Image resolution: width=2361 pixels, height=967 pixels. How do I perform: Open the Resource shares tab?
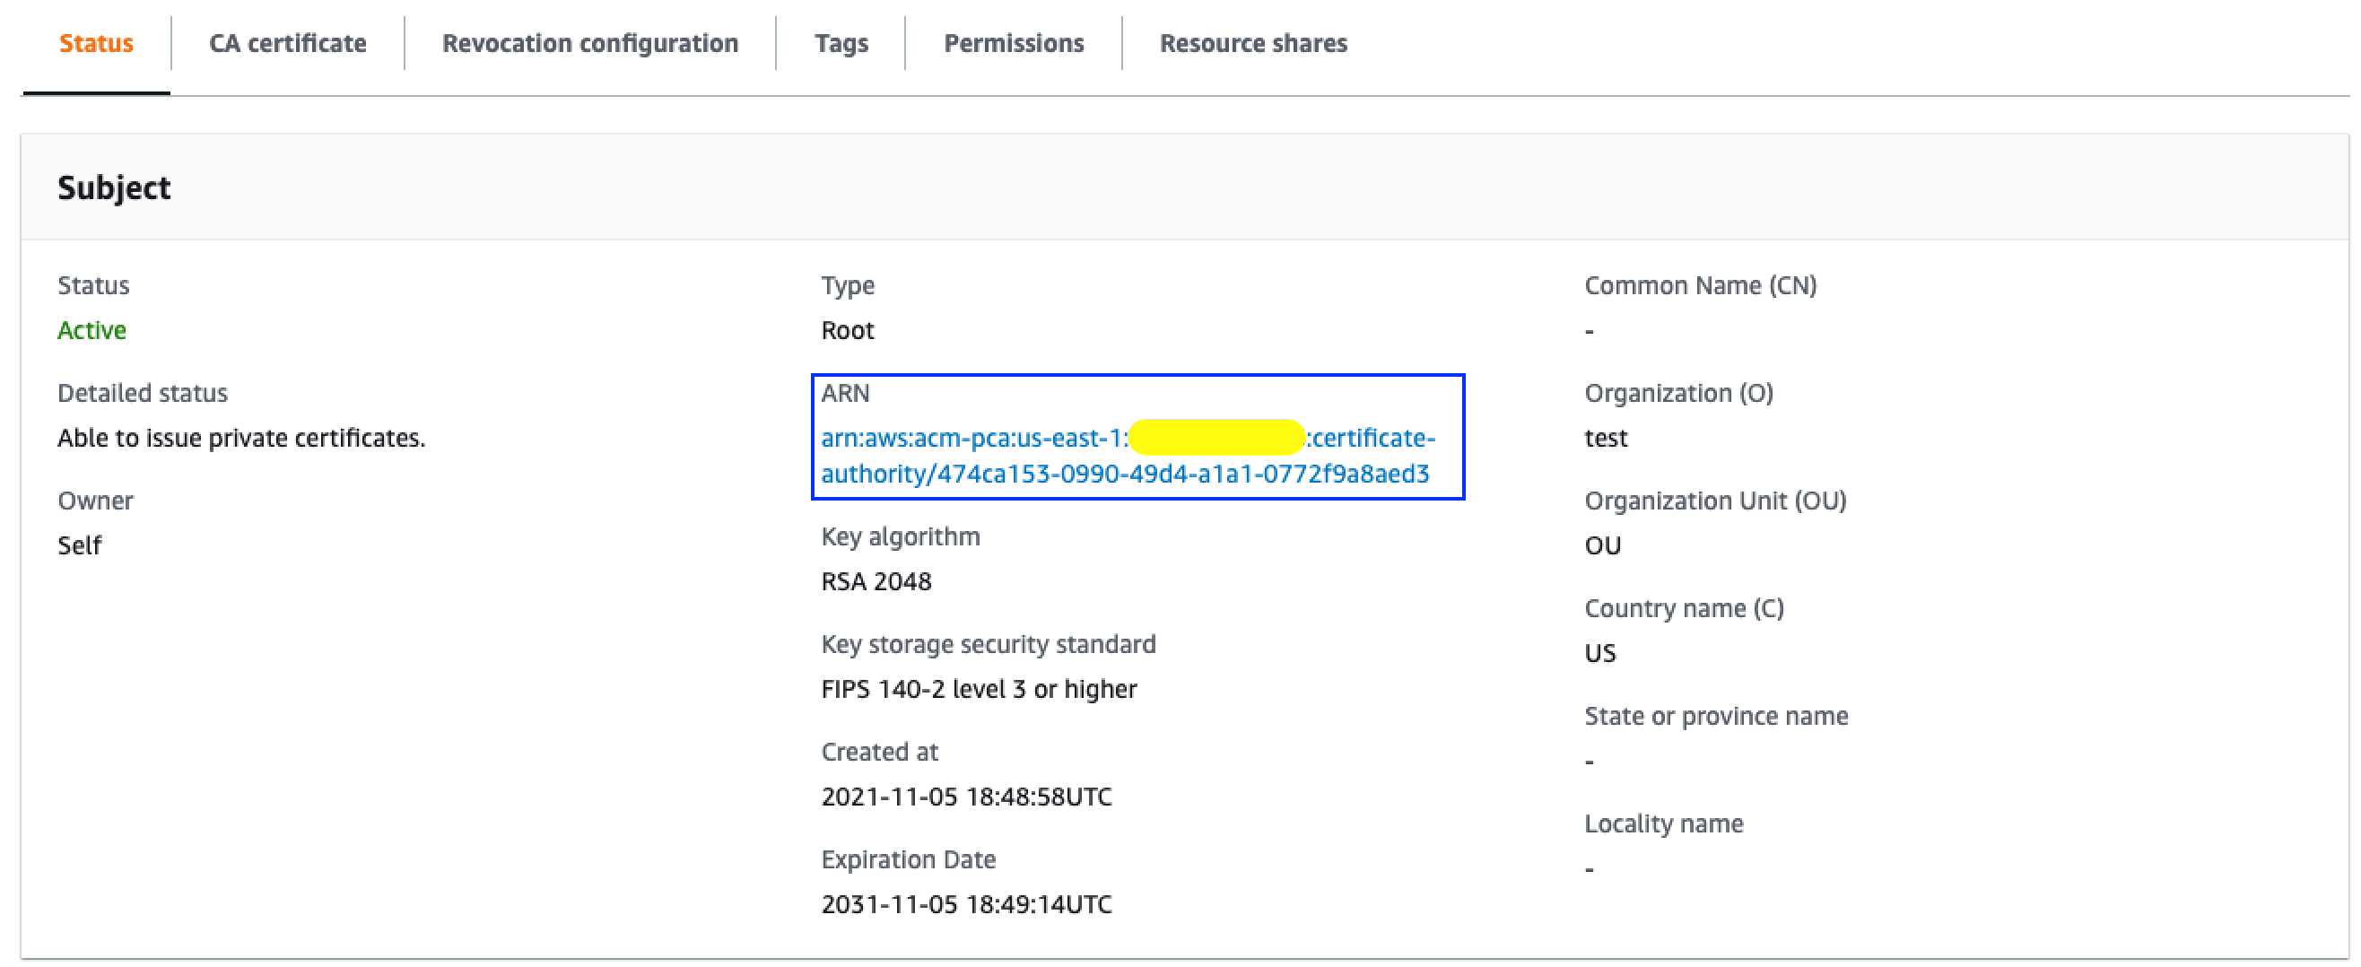pyautogui.click(x=1253, y=43)
